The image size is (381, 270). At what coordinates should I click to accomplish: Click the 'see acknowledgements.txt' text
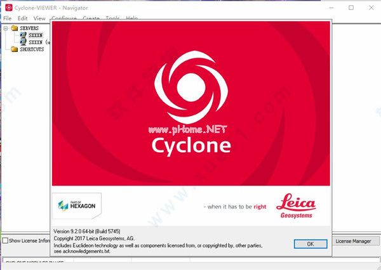[x=82, y=252]
